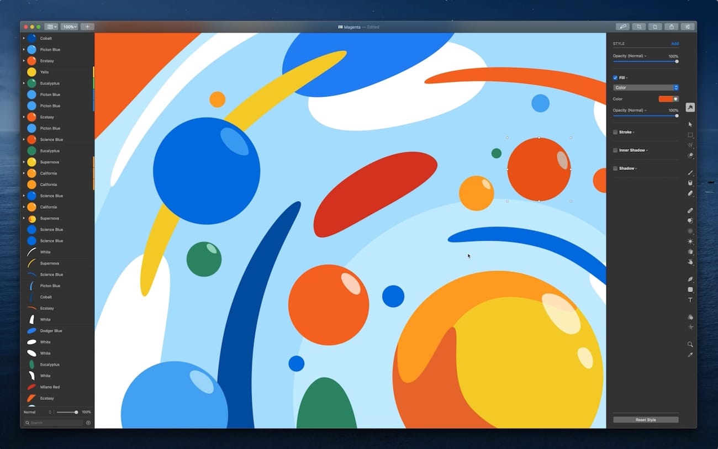The image size is (718, 449).
Task: Click the Magenta document title
Action: click(352, 27)
